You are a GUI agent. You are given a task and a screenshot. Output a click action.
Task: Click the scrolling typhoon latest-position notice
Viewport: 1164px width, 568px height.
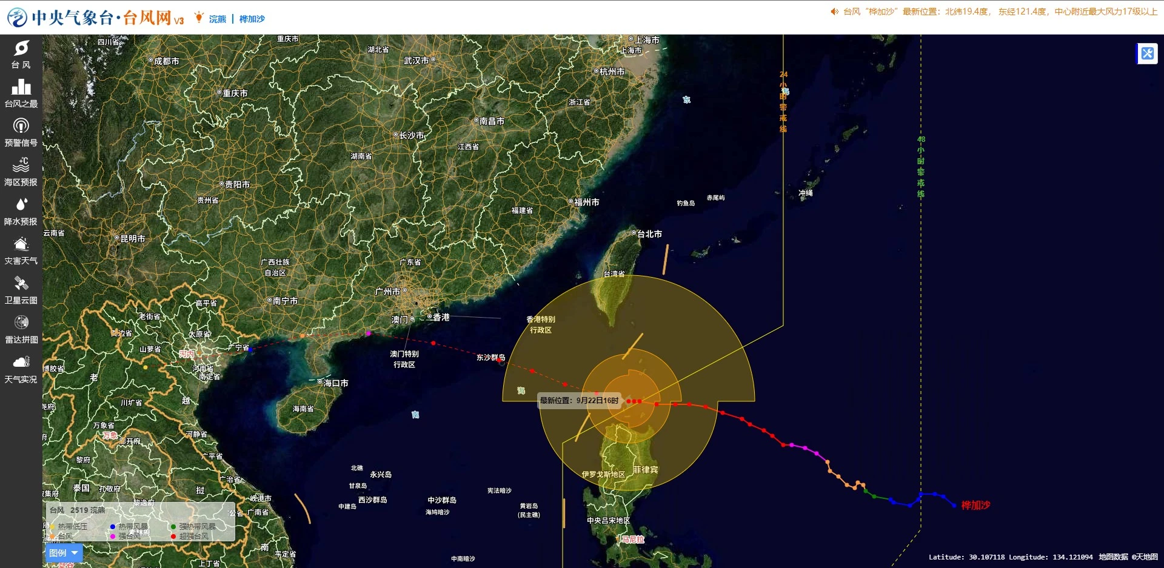[x=1000, y=12]
